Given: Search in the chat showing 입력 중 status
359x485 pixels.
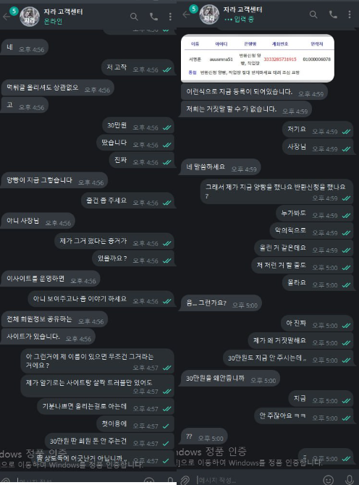Looking at the screenshot, I should [x=313, y=14].
